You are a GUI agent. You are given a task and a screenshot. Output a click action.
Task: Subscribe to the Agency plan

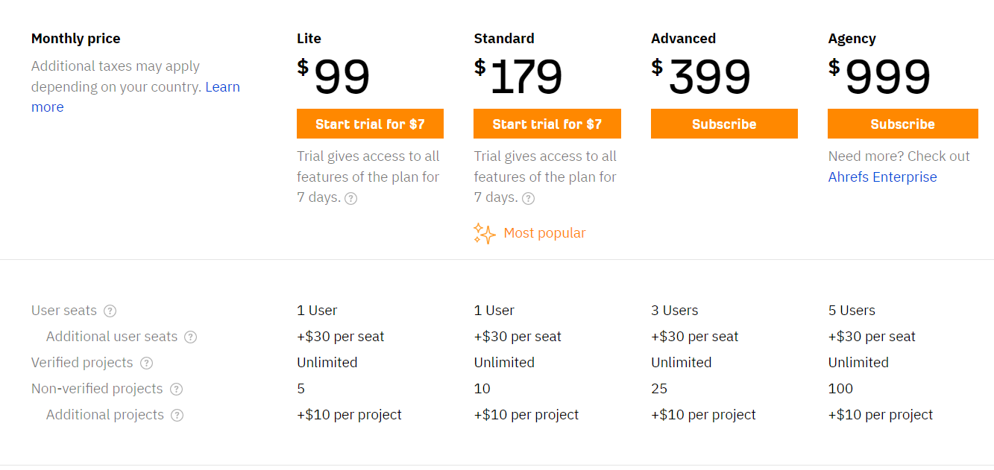902,124
